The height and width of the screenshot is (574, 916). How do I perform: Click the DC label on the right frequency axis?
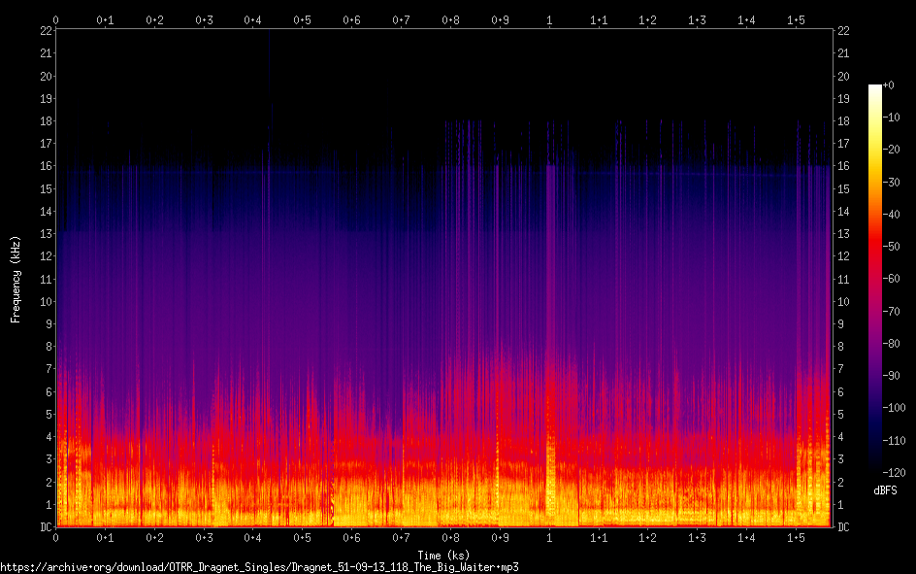[x=843, y=527]
